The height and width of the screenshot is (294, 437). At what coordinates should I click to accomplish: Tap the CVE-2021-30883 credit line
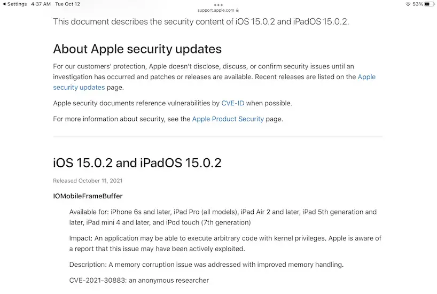139,280
